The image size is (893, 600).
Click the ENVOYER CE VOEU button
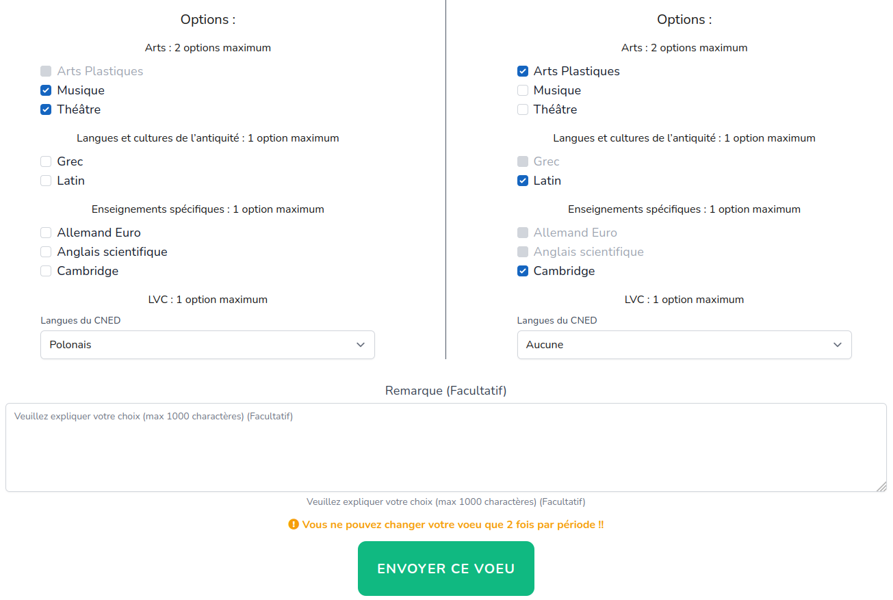tap(446, 569)
